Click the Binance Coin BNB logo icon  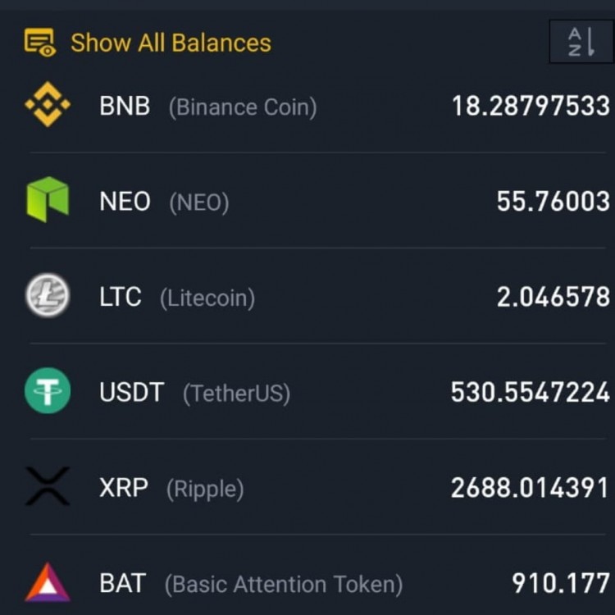coord(48,104)
